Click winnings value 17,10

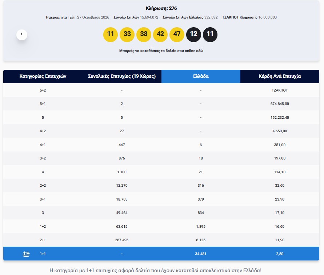tap(280, 213)
